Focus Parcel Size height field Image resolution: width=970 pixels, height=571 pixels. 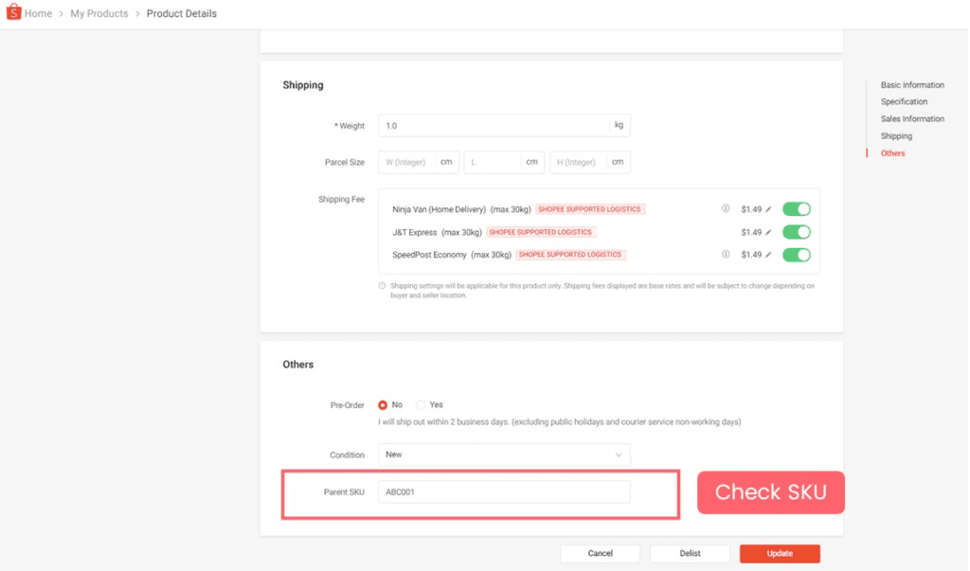[589, 162]
